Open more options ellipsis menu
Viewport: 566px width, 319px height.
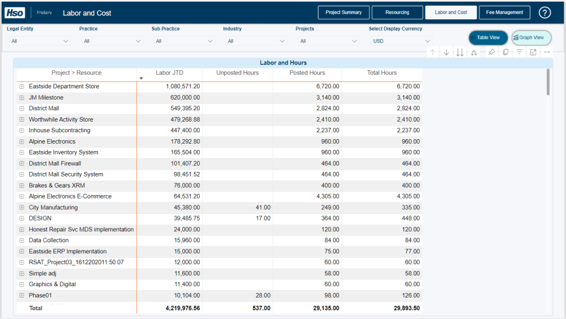(547, 52)
